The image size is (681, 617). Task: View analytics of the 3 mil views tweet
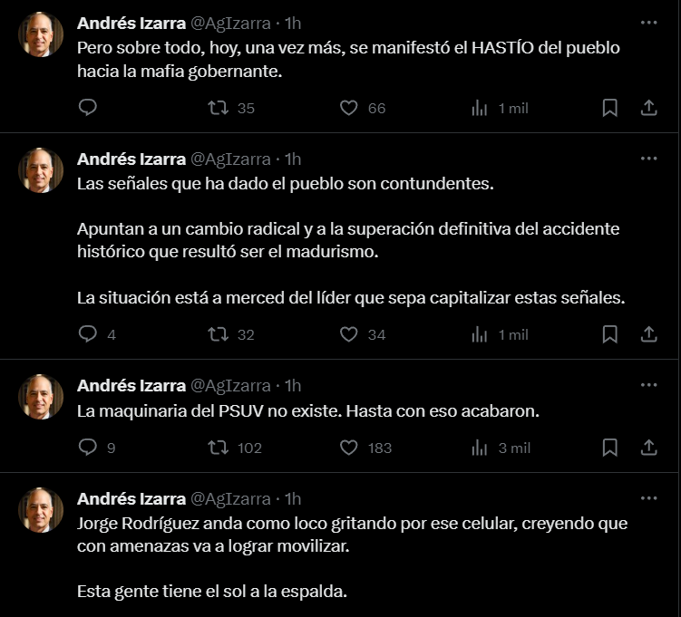coord(481,448)
